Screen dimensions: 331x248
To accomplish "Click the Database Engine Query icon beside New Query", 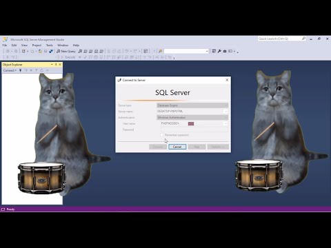I will coord(80,51).
